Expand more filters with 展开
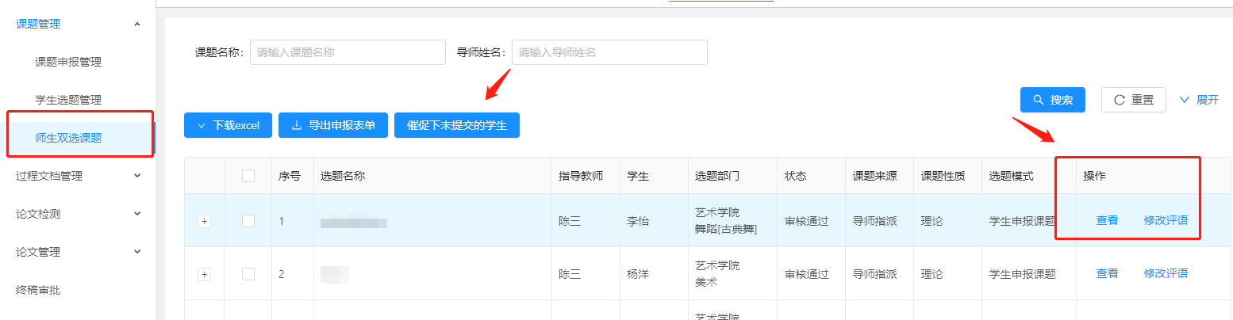Image resolution: width=1233 pixels, height=320 pixels. pyautogui.click(x=1199, y=100)
